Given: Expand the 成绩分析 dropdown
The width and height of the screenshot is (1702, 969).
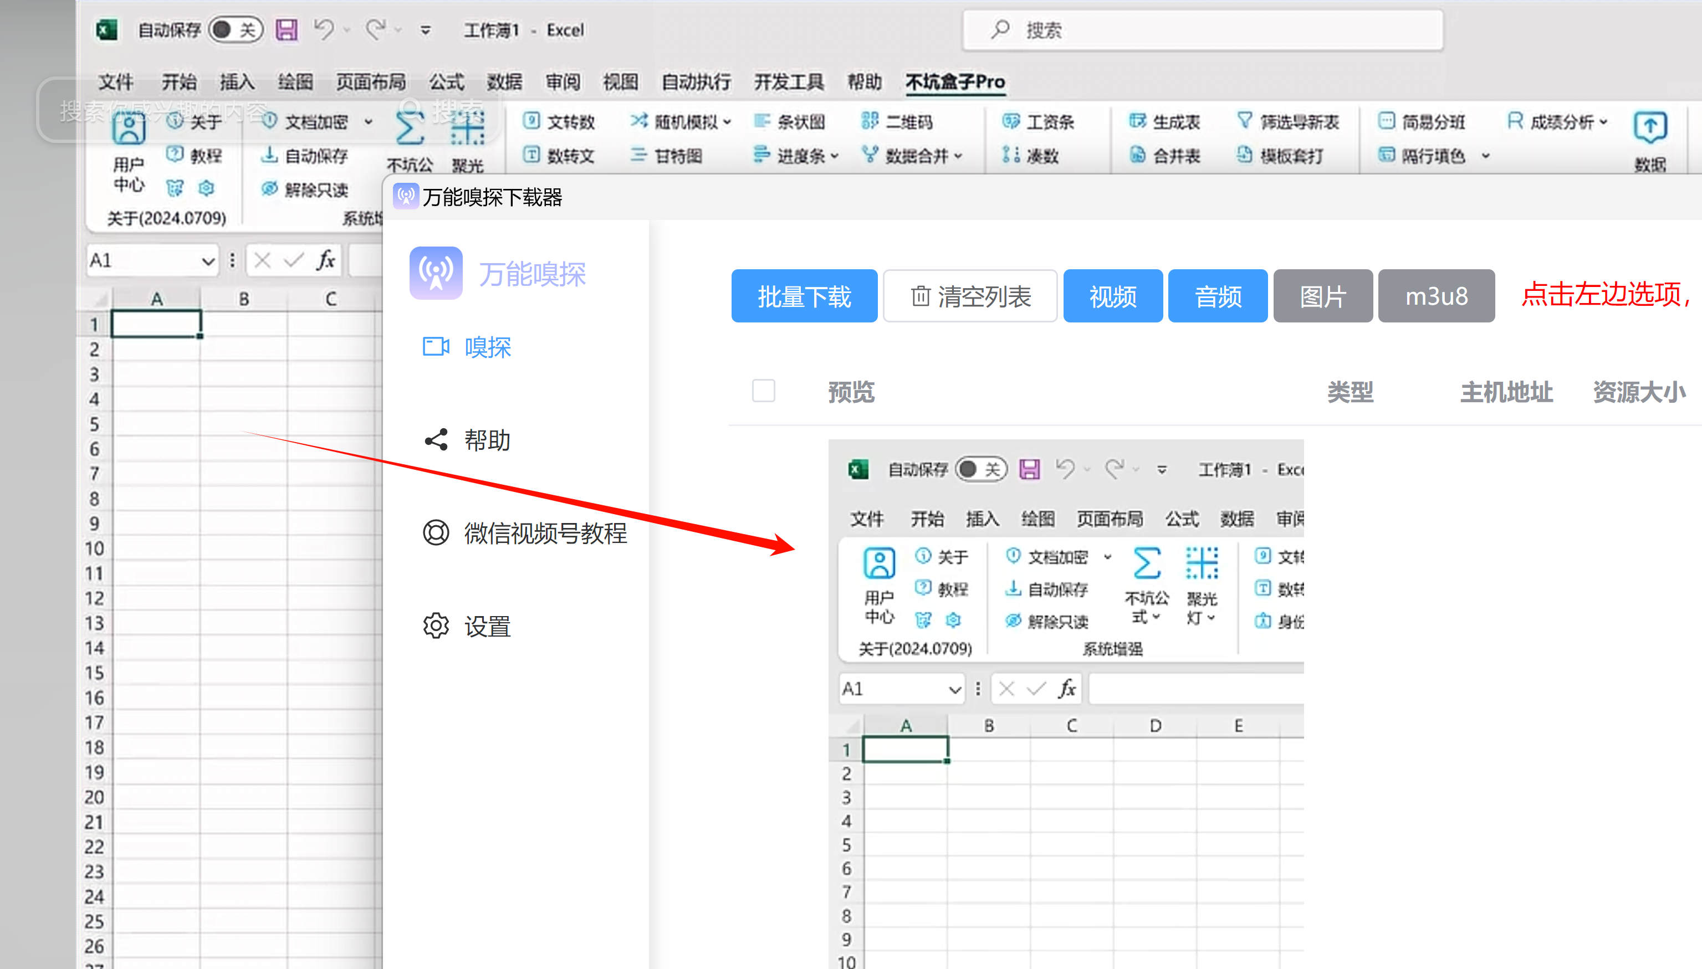Looking at the screenshot, I should (x=1603, y=122).
